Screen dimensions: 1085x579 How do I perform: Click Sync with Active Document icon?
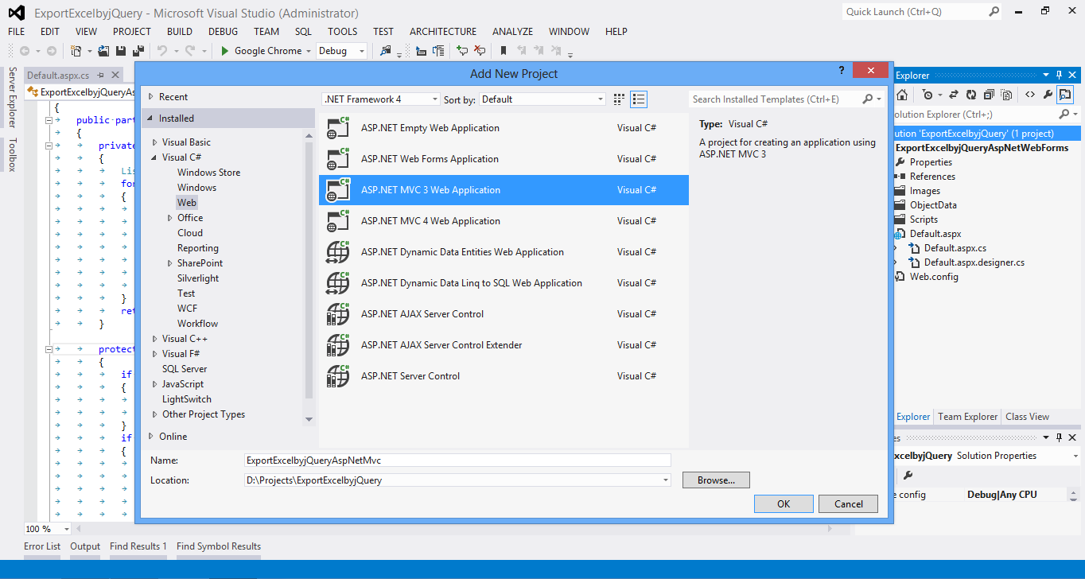tap(953, 95)
